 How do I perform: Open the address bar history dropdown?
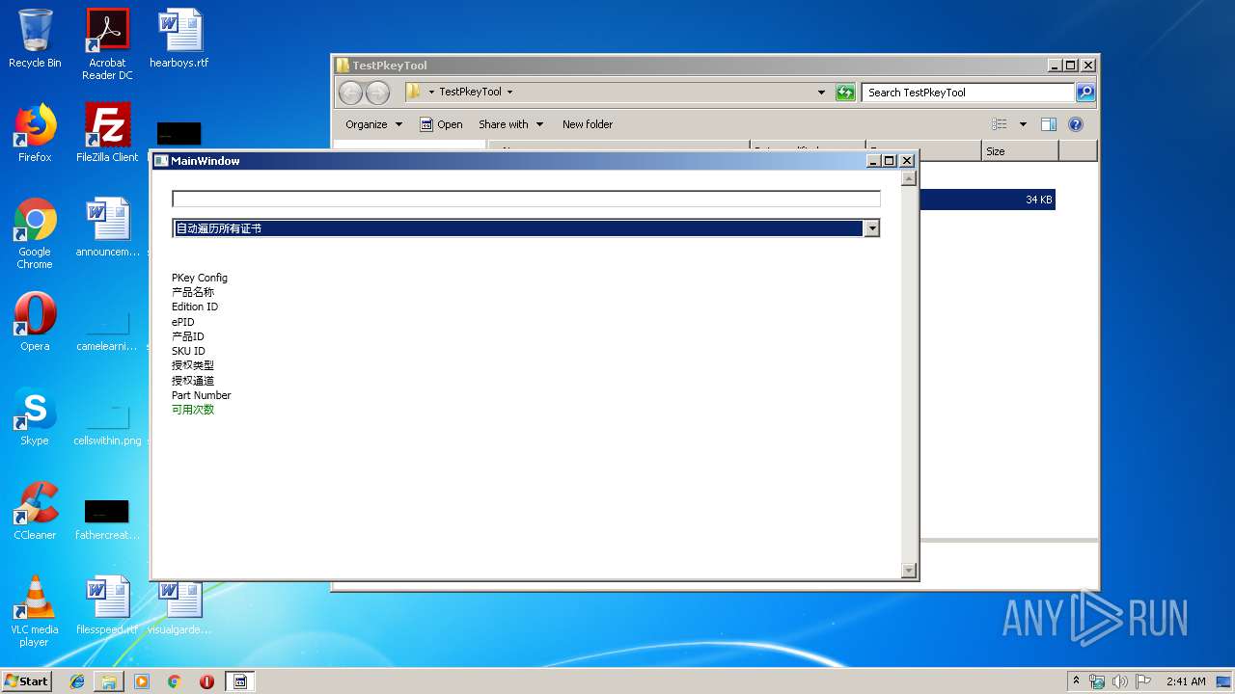(821, 93)
